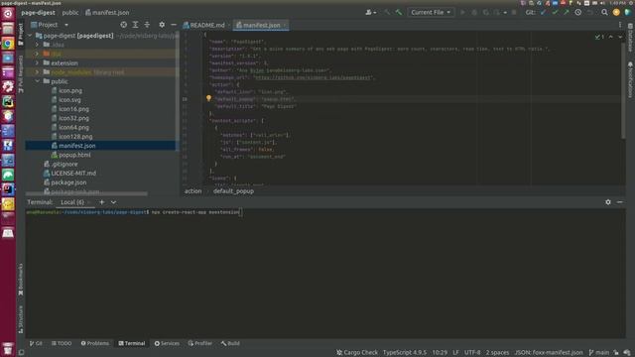Screen dimensions: 635x357
Task: Select icon128.png in project tree
Action: (75, 137)
